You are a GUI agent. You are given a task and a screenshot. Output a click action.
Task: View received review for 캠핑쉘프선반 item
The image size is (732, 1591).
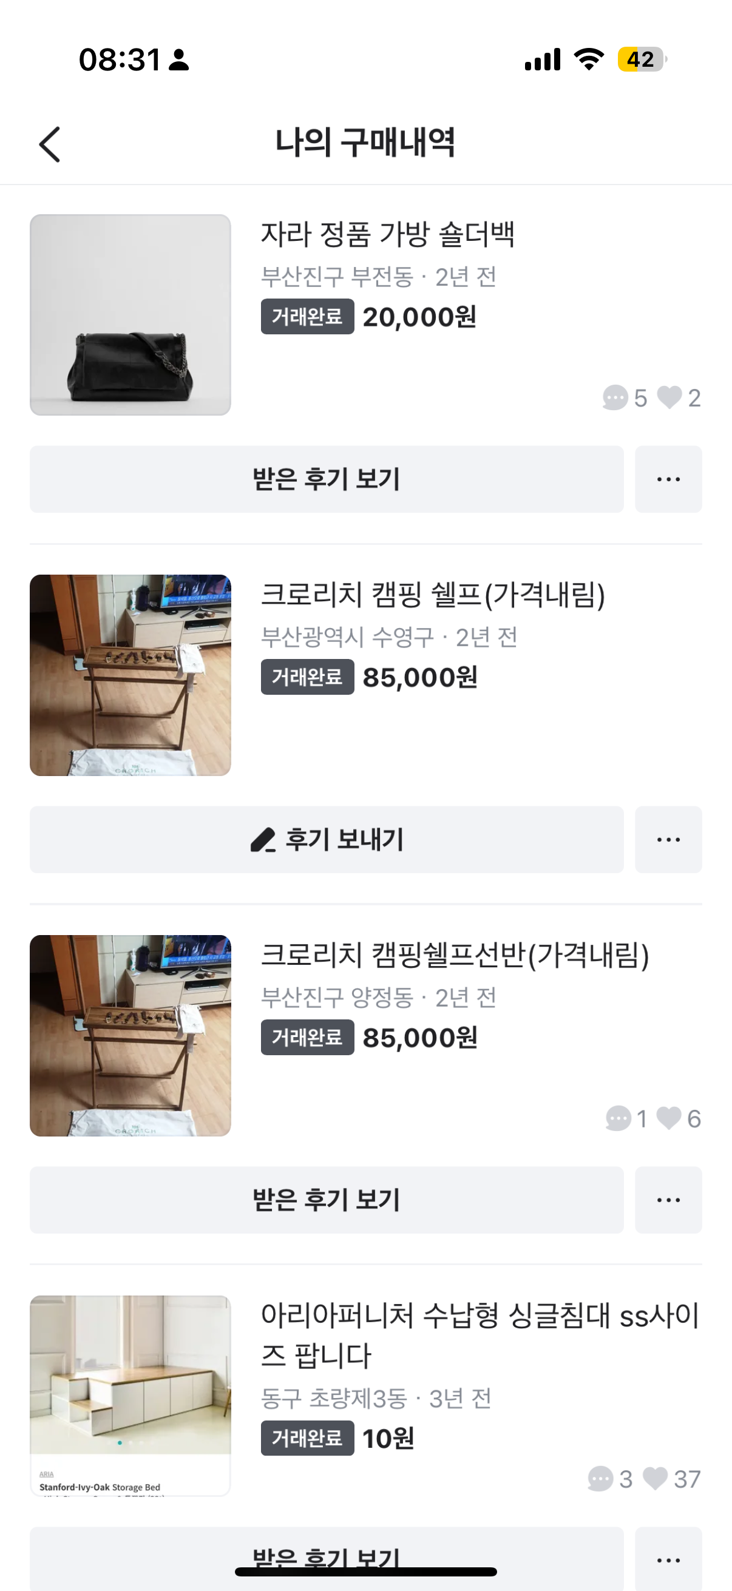pos(326,1200)
